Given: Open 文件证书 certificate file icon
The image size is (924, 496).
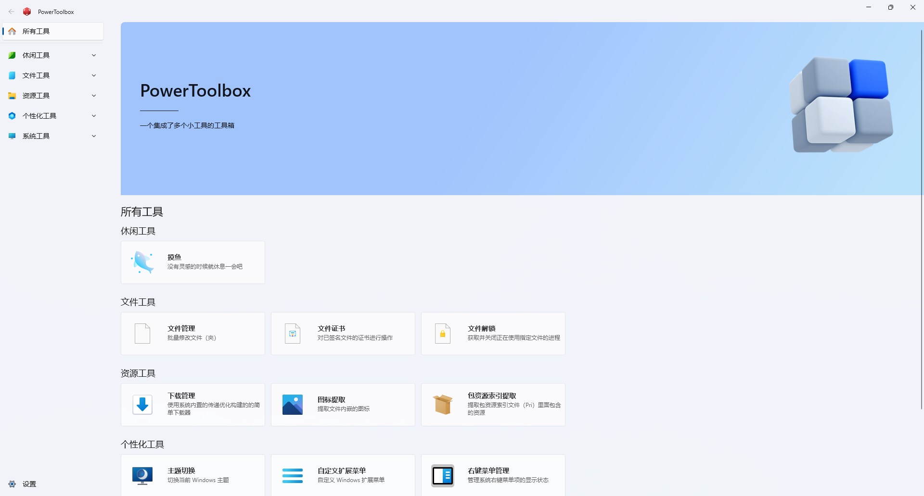Looking at the screenshot, I should click(293, 334).
